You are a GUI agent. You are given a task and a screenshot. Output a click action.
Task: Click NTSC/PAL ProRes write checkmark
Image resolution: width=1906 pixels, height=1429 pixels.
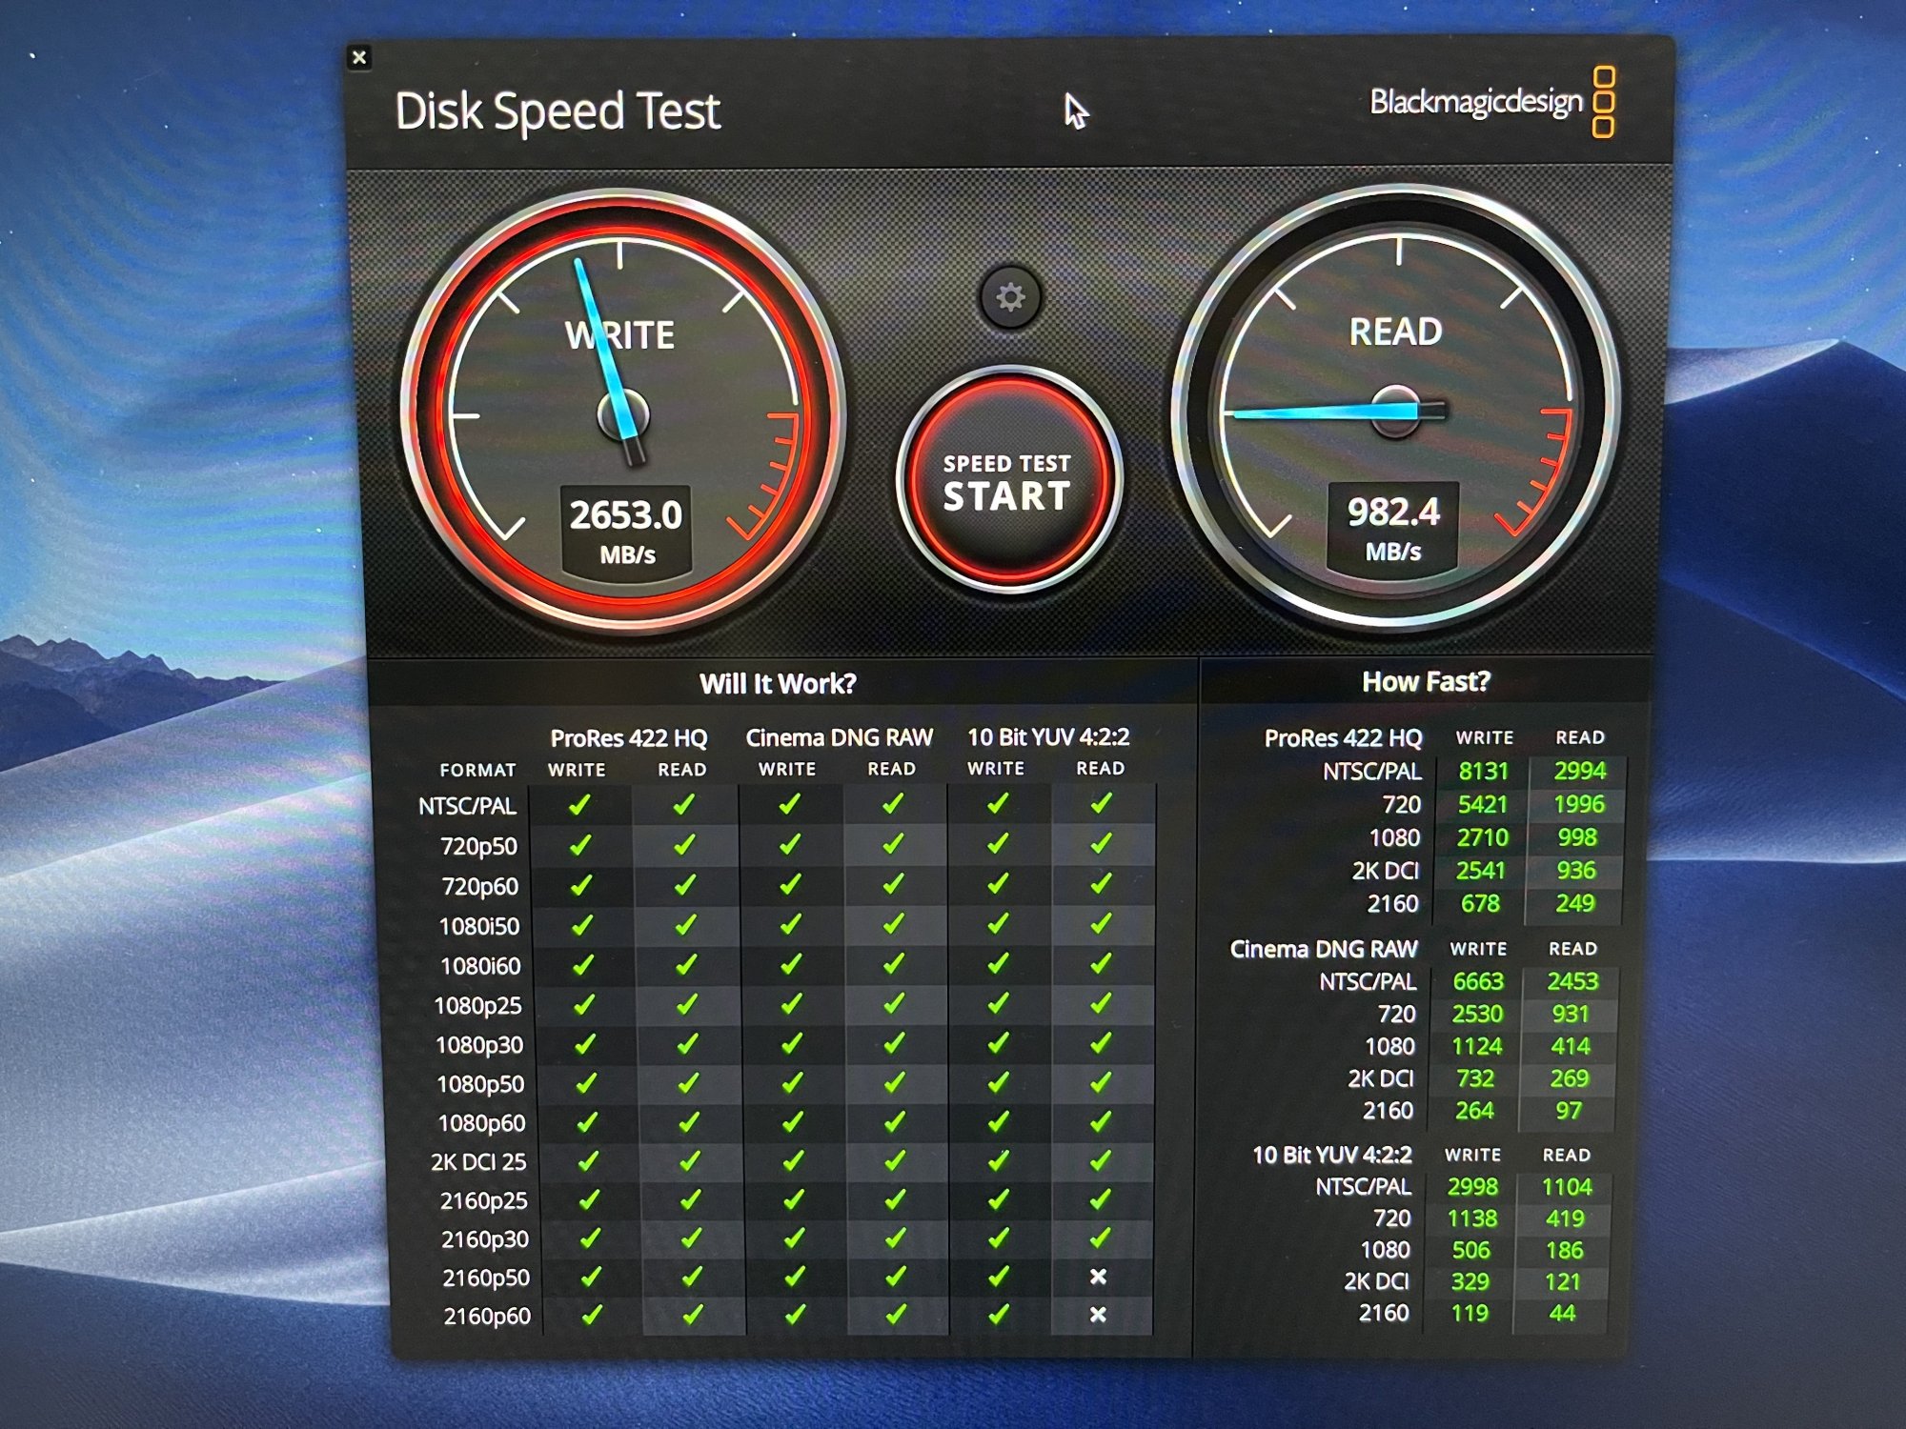point(578,806)
